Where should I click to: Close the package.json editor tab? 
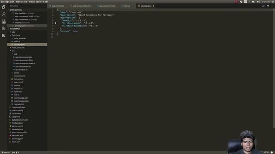(153, 6)
